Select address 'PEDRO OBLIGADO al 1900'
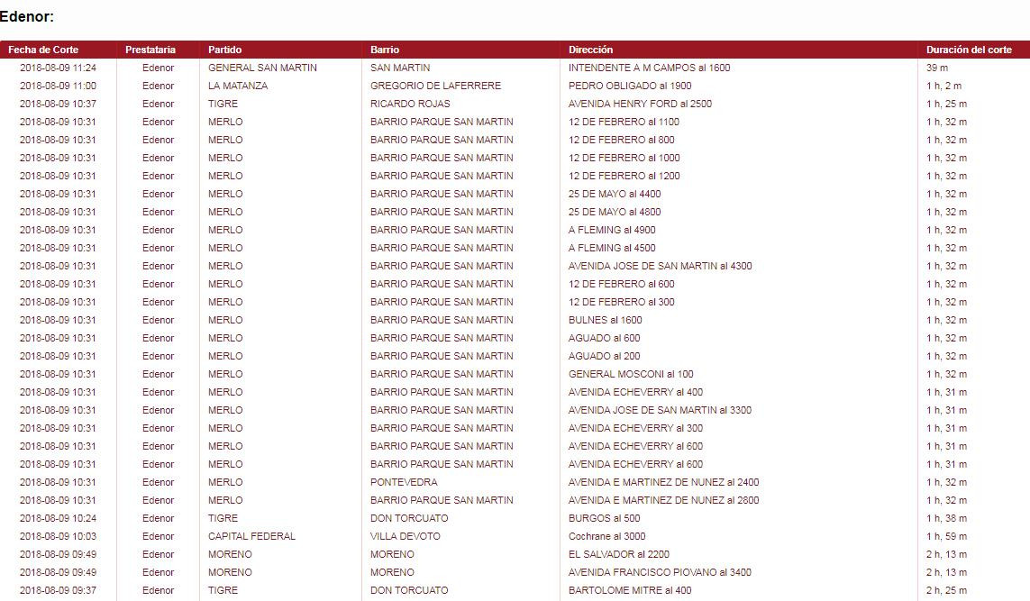Viewport: 1030px width, 601px height. click(630, 86)
